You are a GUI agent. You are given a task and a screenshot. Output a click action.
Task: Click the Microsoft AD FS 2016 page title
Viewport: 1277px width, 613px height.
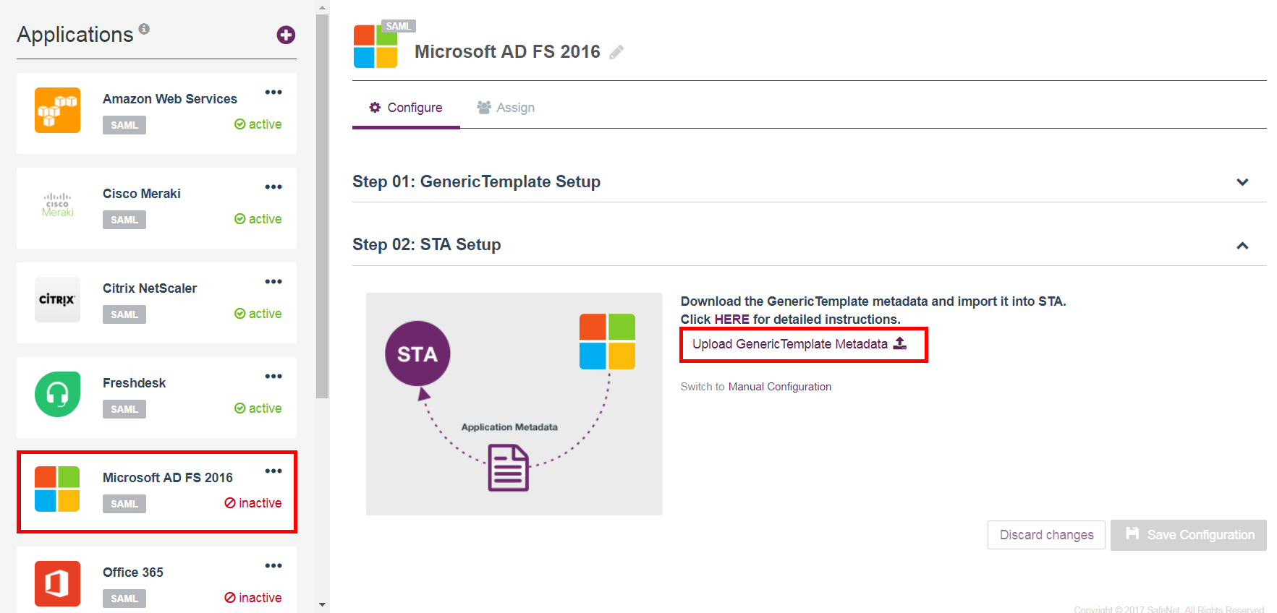pos(507,52)
